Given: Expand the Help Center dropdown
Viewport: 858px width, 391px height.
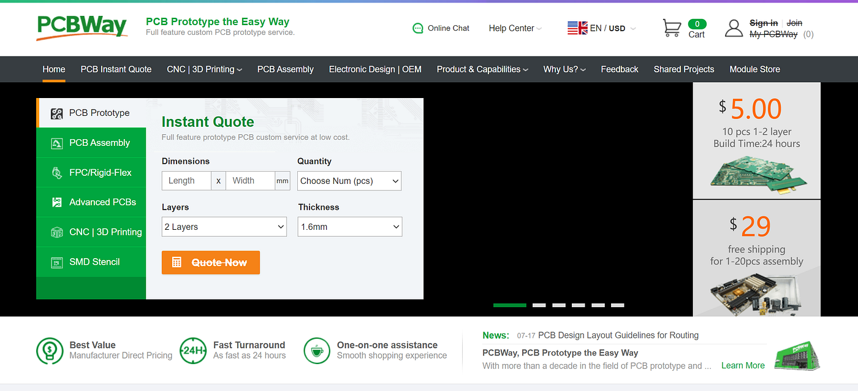Looking at the screenshot, I should point(515,28).
